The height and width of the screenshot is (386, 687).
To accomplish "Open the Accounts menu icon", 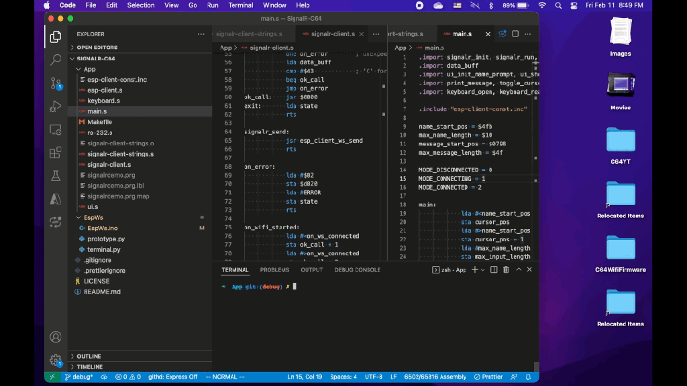I will pyautogui.click(x=56, y=337).
